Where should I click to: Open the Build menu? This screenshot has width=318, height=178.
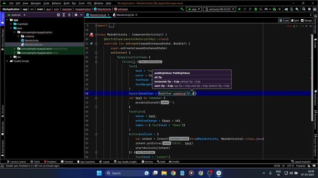(x=66, y=3)
